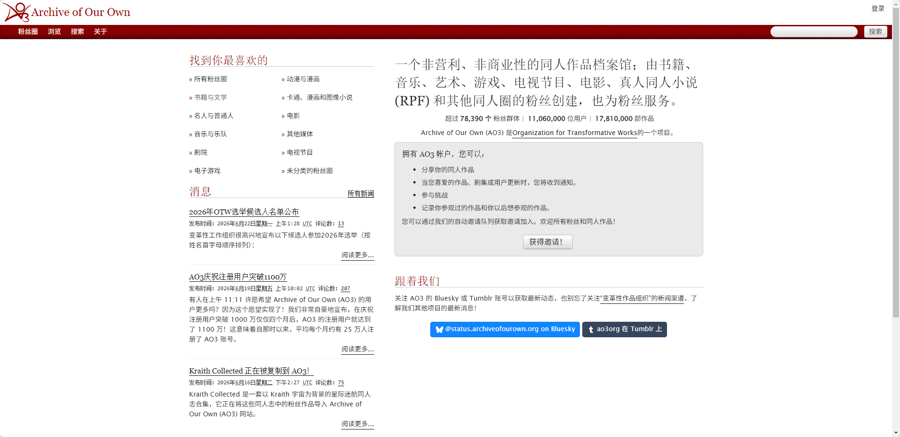Open the 浏览 menu
Image resolution: width=900 pixels, height=437 pixels.
pyautogui.click(x=54, y=32)
